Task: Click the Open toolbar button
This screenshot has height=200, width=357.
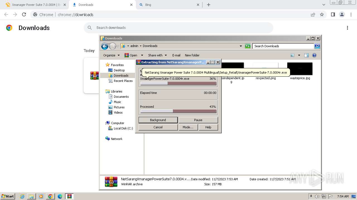Action: coord(131,55)
